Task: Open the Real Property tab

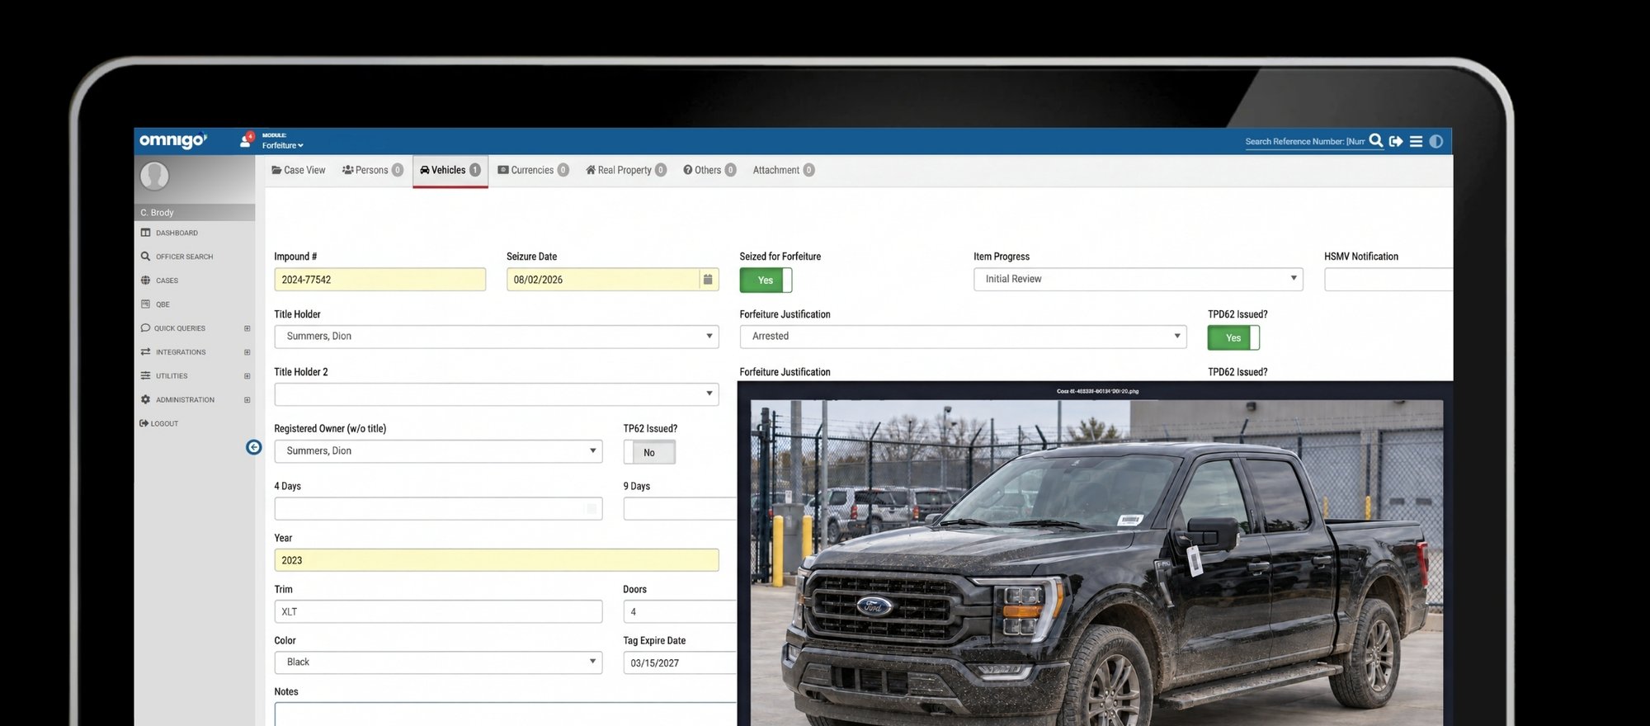Action: 626,170
